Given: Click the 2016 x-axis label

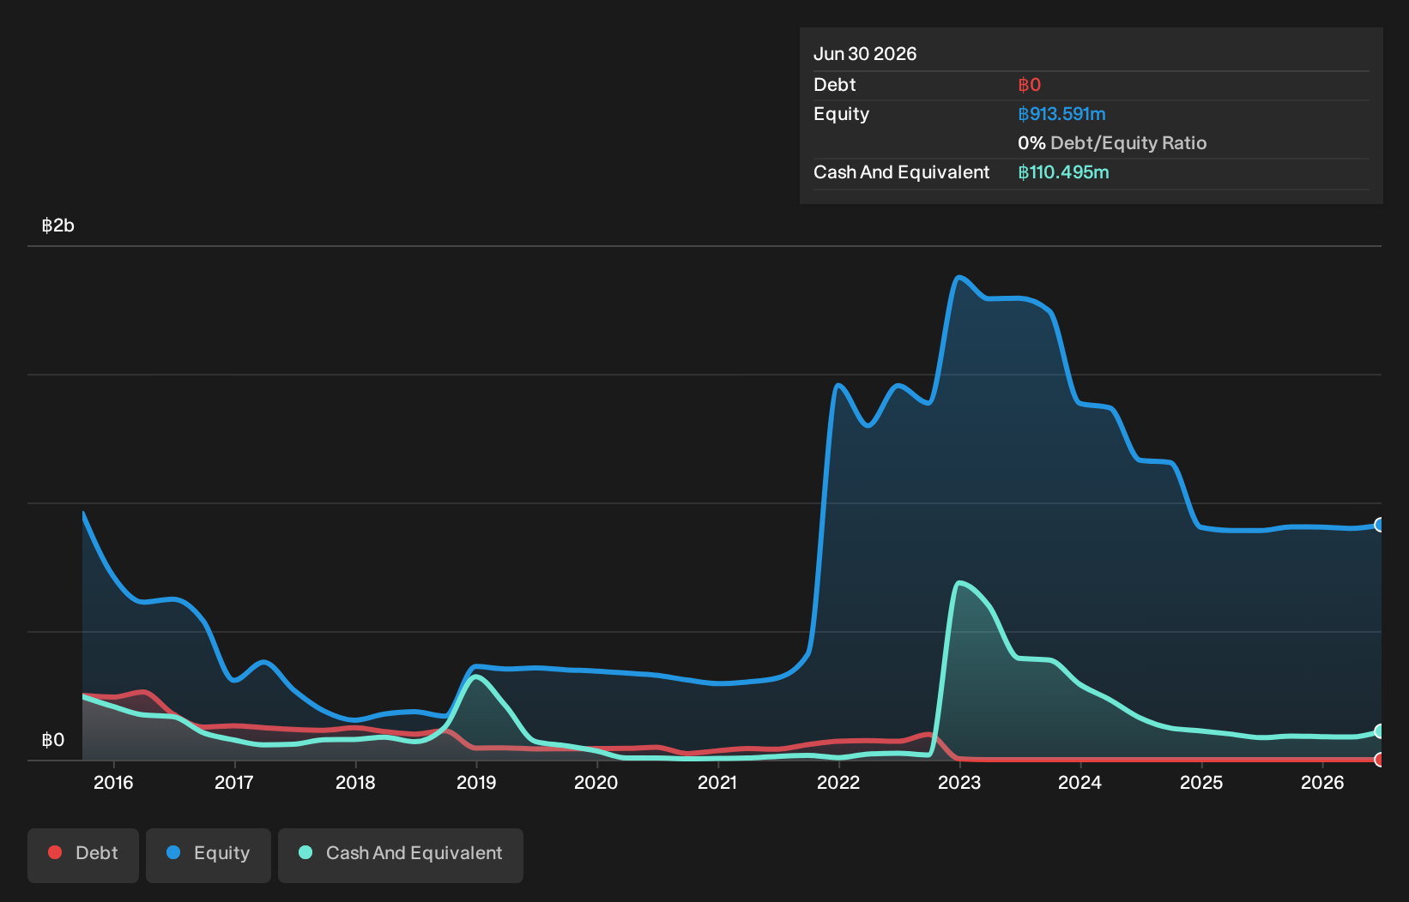Looking at the screenshot, I should click(x=113, y=782).
